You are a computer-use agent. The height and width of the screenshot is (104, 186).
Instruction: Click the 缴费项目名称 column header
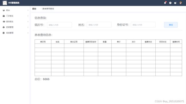pos(91,42)
